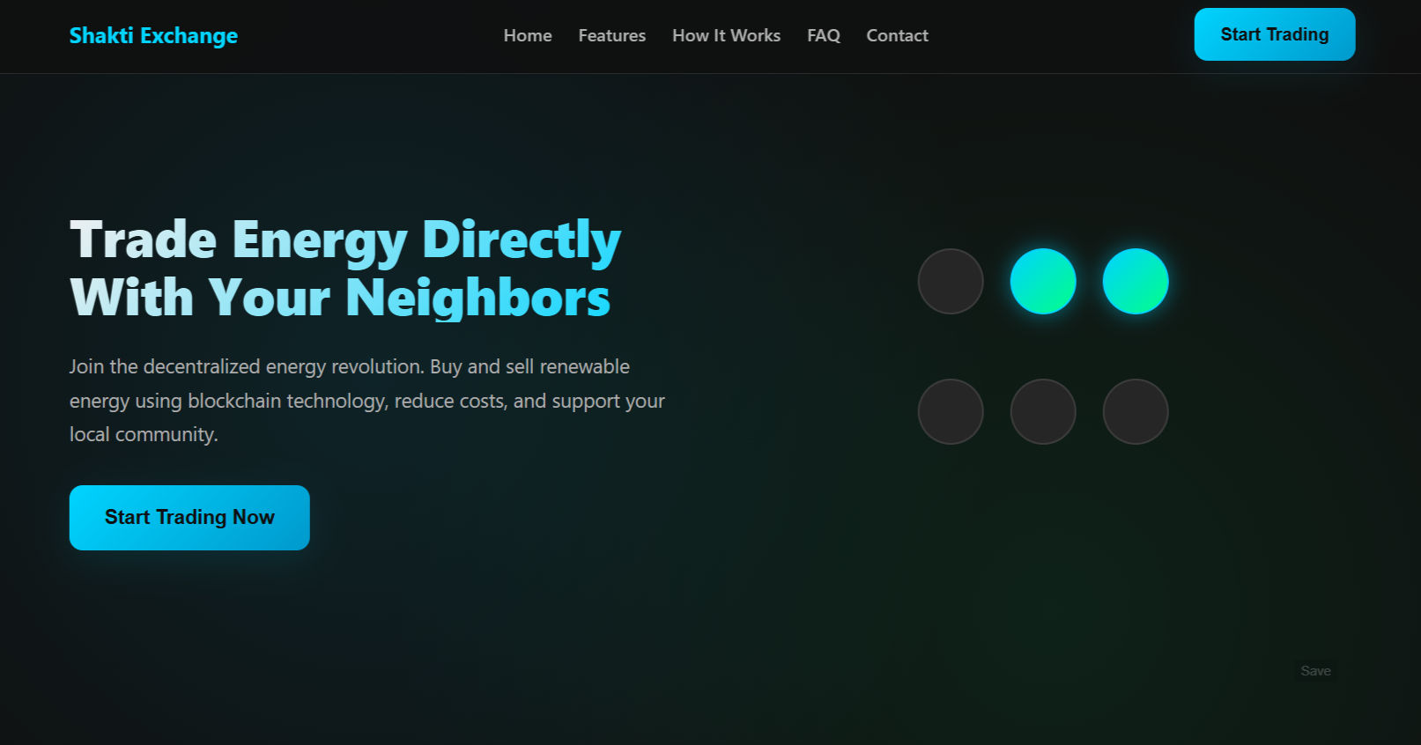
Task: Click the heading "Trade Energy Directly With Your Neighbors"
Action: (345, 268)
